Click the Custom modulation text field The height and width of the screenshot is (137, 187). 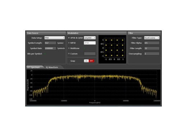click(90, 54)
